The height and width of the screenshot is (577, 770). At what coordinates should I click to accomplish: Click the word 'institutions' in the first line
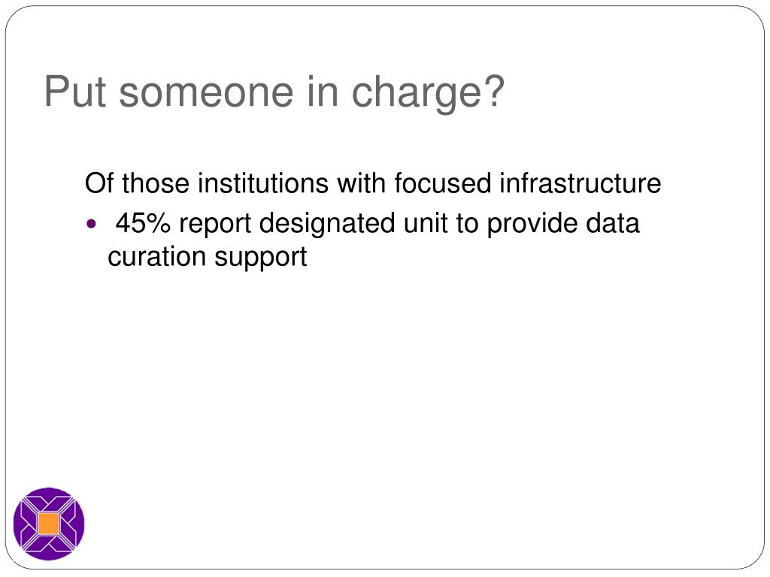tap(262, 183)
